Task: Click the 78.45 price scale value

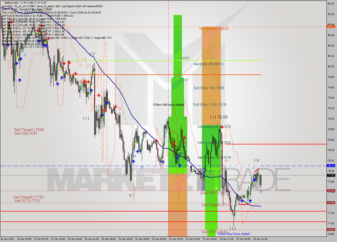Action: 331,150
